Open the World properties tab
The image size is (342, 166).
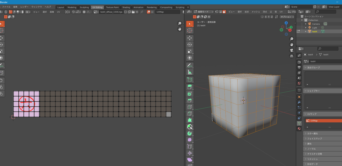299,83
